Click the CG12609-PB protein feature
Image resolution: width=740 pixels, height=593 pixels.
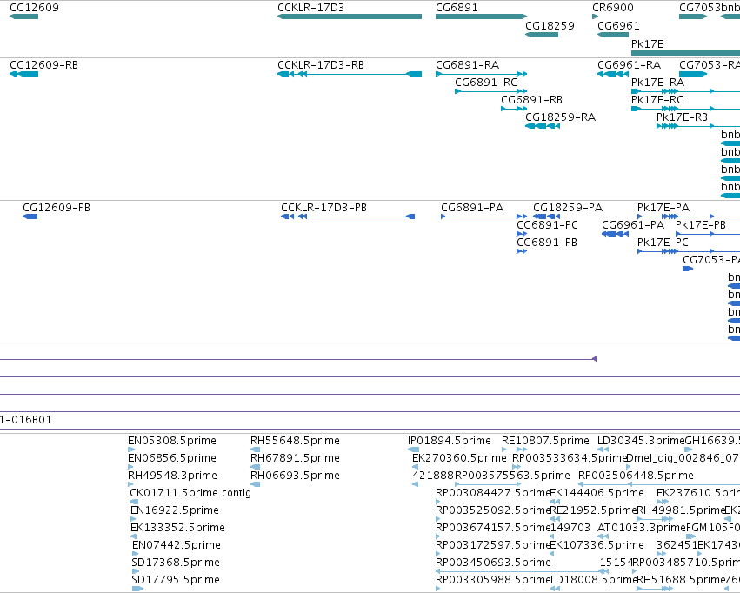[30, 217]
